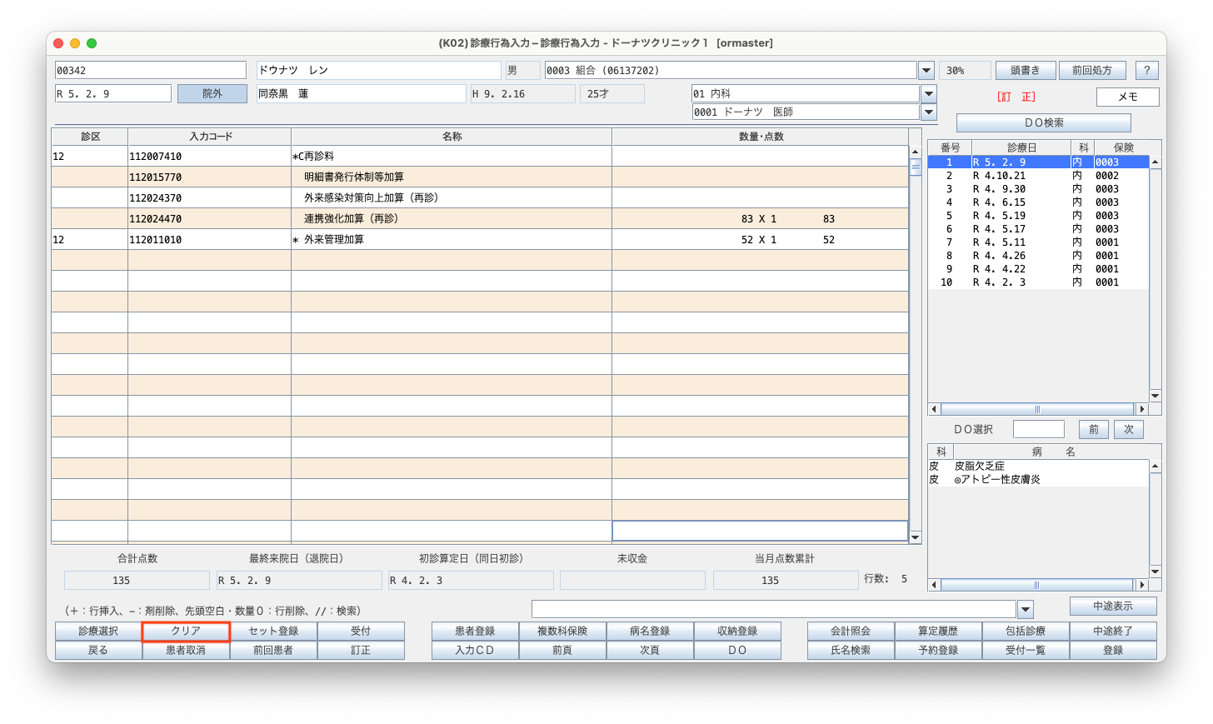The image size is (1213, 724).
Task: Click input code cell 112024470
Action: coord(209,219)
